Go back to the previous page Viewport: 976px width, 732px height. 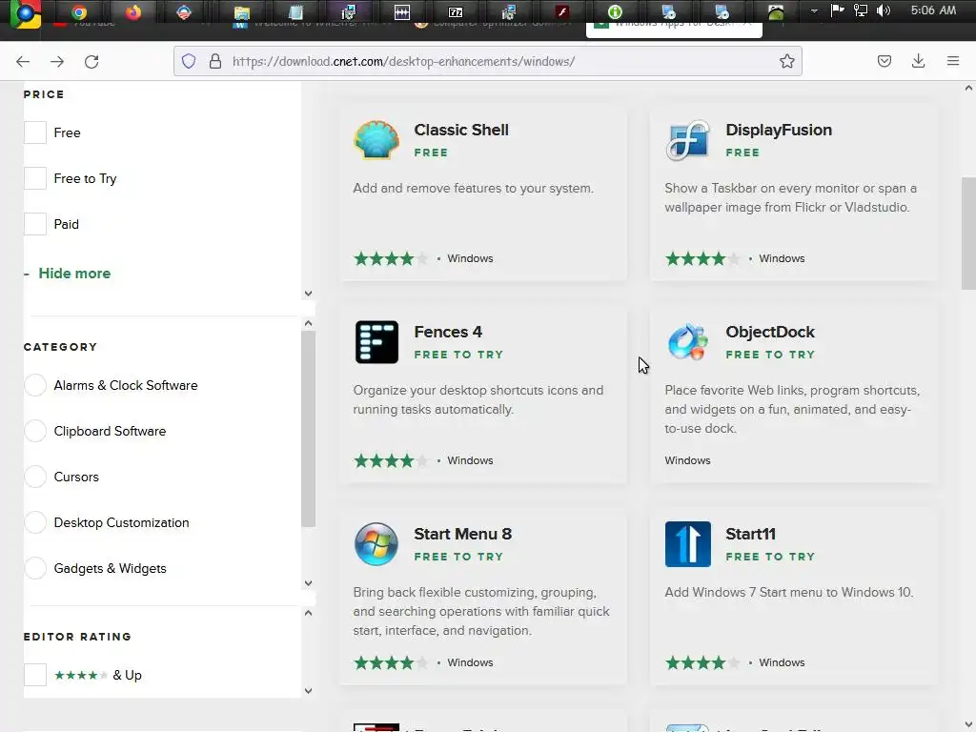click(x=23, y=61)
